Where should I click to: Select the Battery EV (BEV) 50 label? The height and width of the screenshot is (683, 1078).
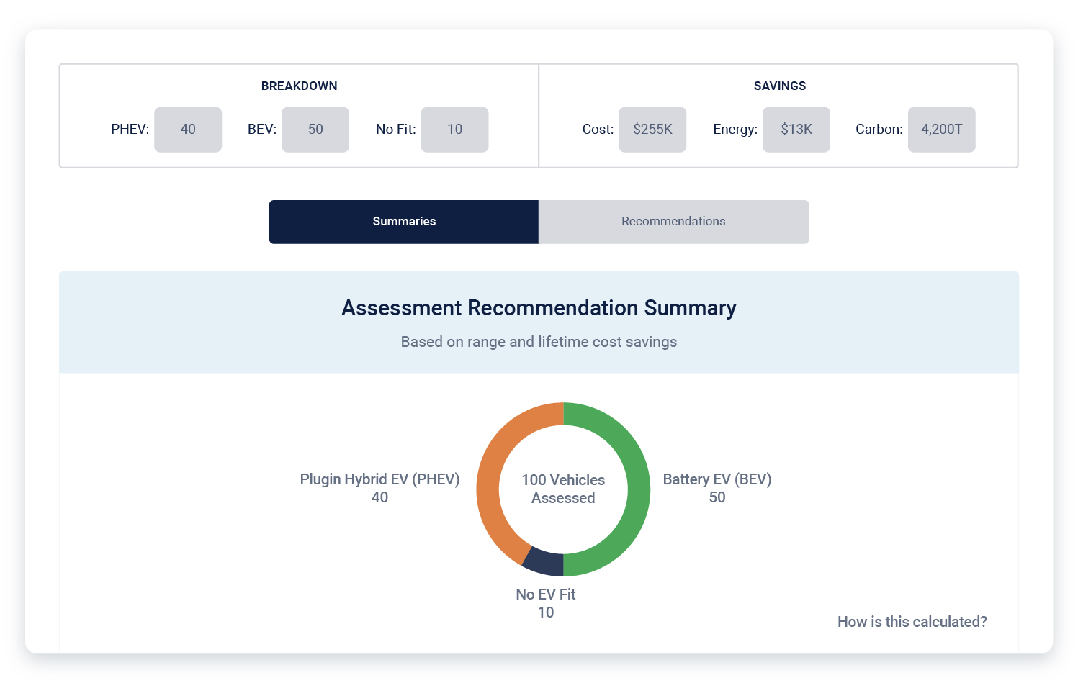pos(717,488)
